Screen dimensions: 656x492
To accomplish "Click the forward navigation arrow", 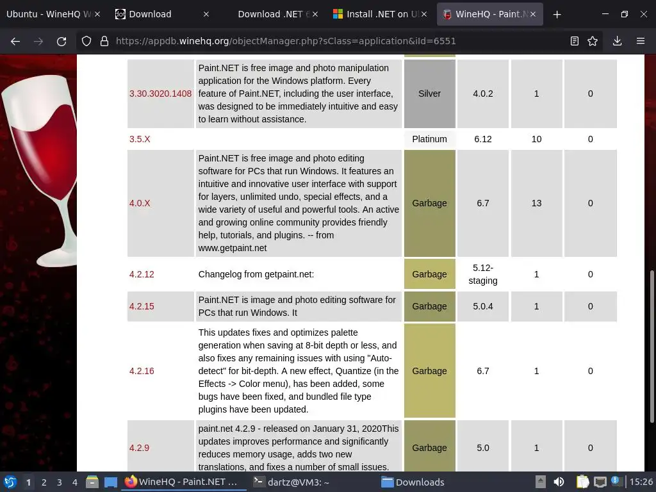I will point(38,41).
